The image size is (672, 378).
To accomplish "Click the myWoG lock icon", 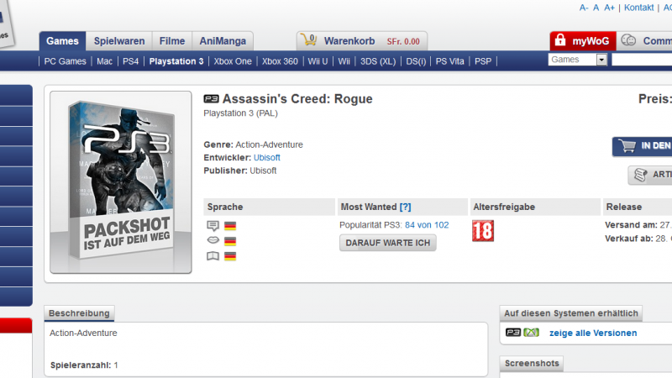I will pyautogui.click(x=560, y=40).
